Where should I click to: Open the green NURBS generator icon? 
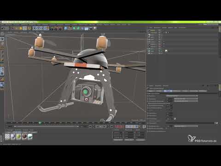[74, 28]
